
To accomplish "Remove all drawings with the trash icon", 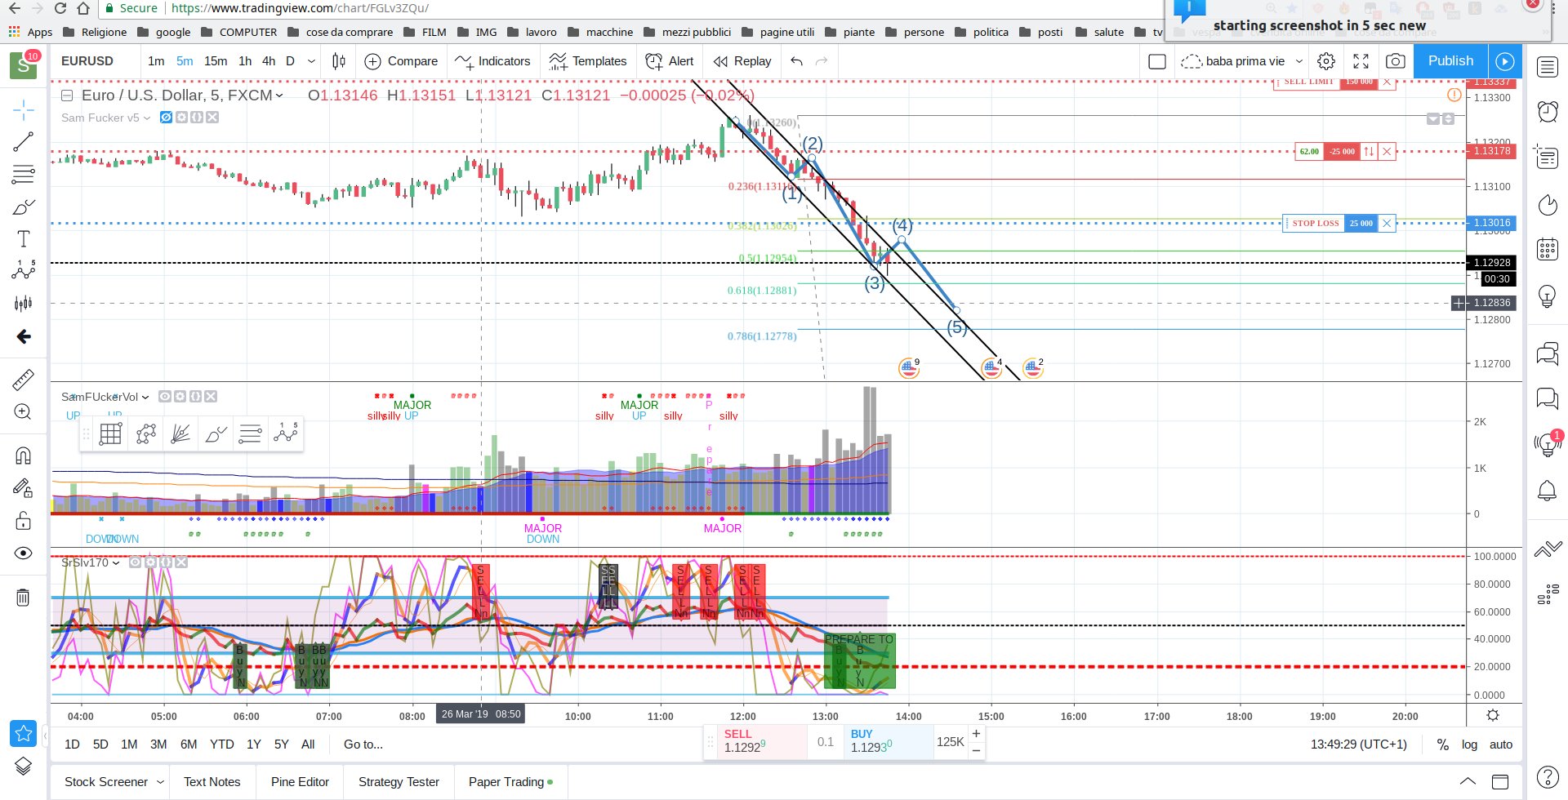I will (x=23, y=598).
